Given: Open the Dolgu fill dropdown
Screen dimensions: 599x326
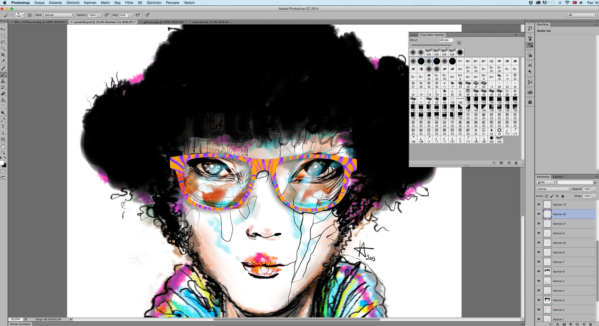Looking at the screenshot, I should [594, 196].
